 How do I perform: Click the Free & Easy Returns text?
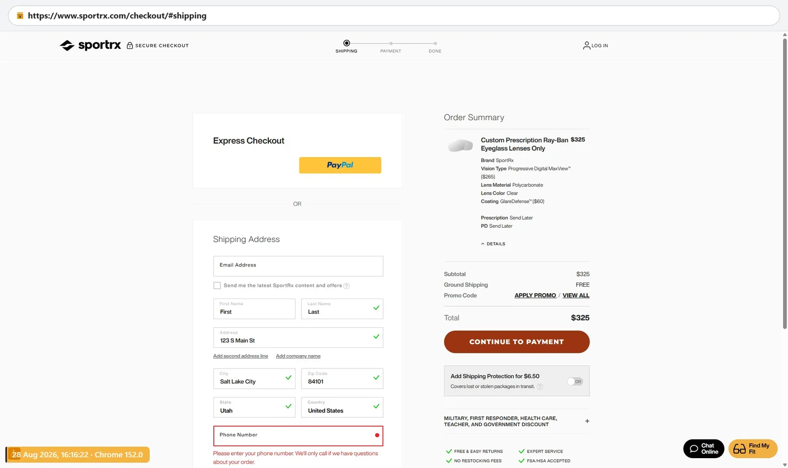coord(478,451)
